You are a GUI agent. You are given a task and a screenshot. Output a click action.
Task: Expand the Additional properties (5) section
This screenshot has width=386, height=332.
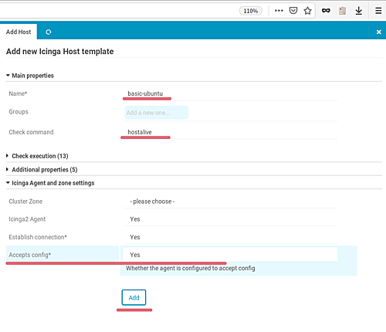coord(42,170)
